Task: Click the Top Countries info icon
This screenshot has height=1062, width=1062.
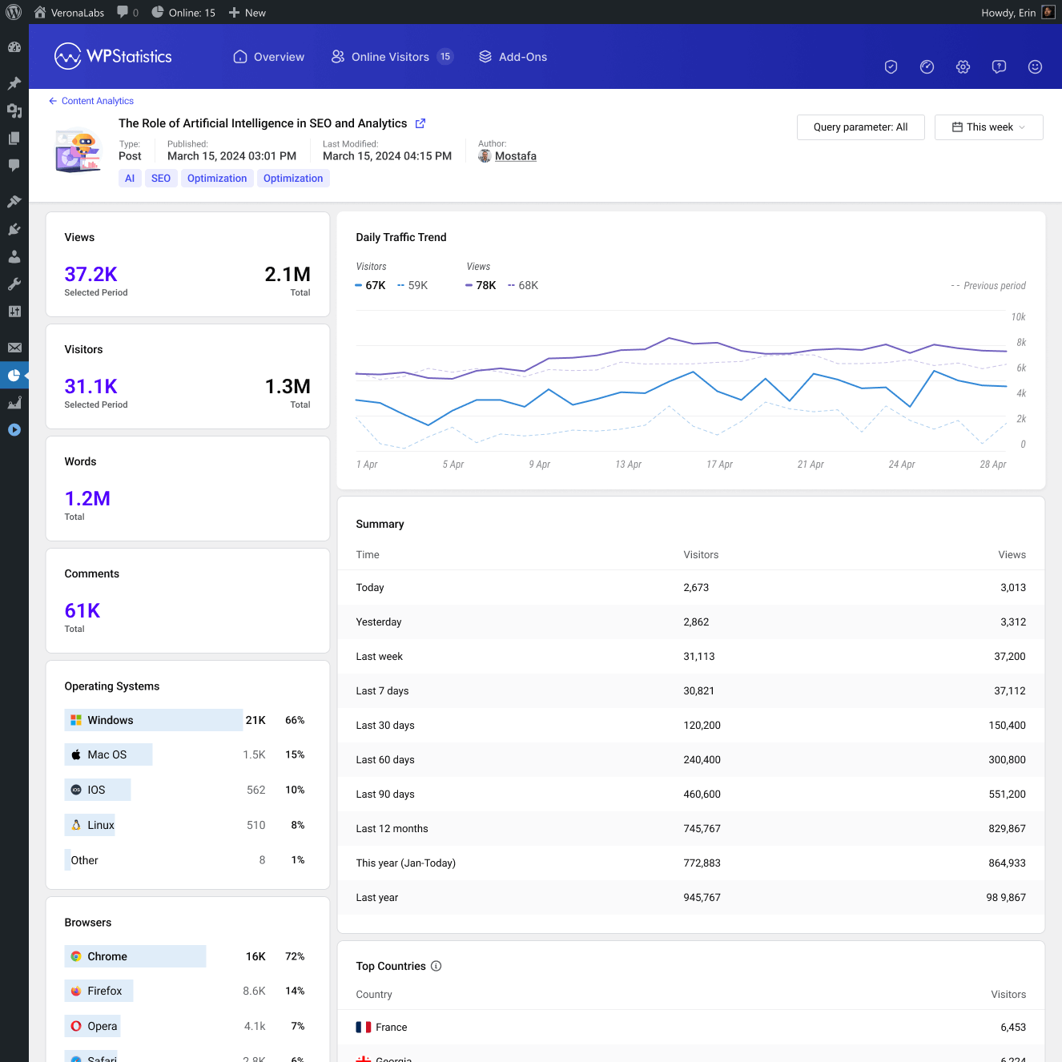Action: 436,966
